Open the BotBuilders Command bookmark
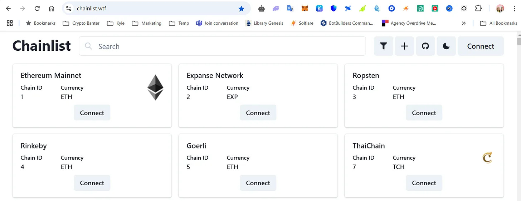The image size is (521, 201). (347, 23)
